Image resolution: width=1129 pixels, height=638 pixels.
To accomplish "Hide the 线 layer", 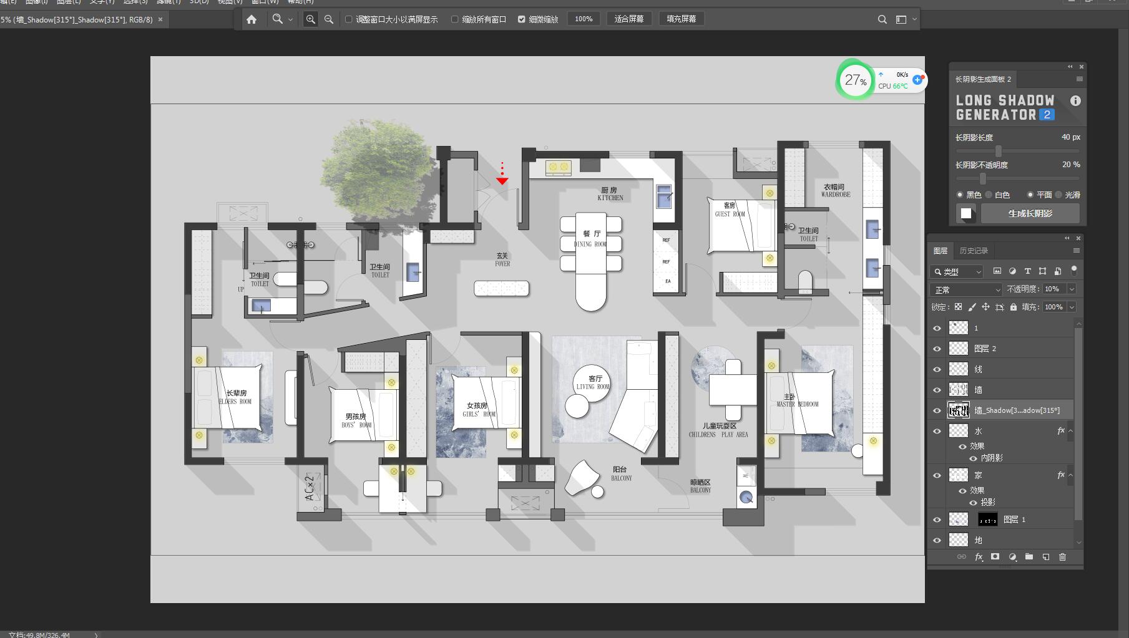I will tap(937, 369).
